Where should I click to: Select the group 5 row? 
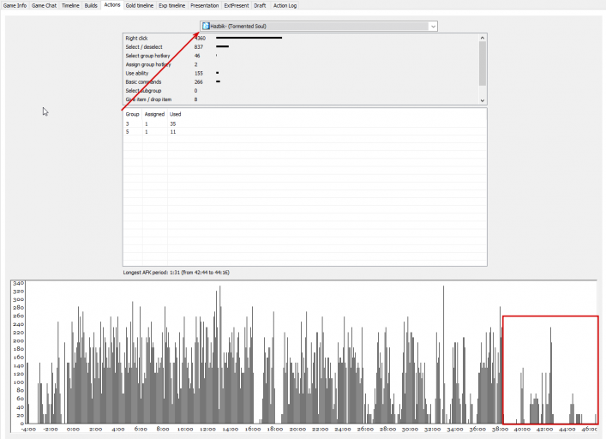pyautogui.click(x=305, y=132)
